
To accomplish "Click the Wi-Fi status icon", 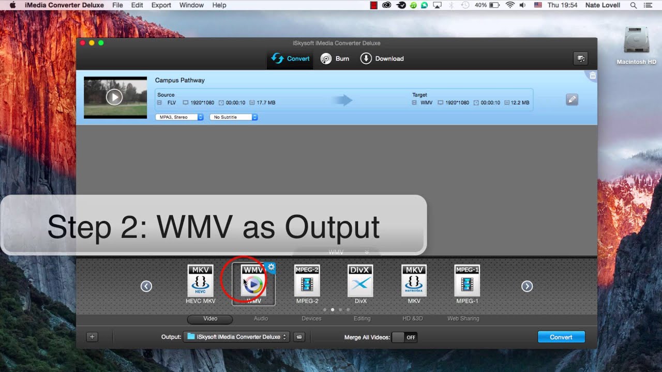I will coord(510,5).
